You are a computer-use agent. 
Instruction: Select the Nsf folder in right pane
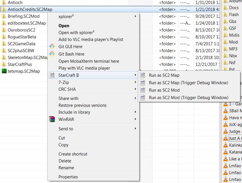click(232, 63)
